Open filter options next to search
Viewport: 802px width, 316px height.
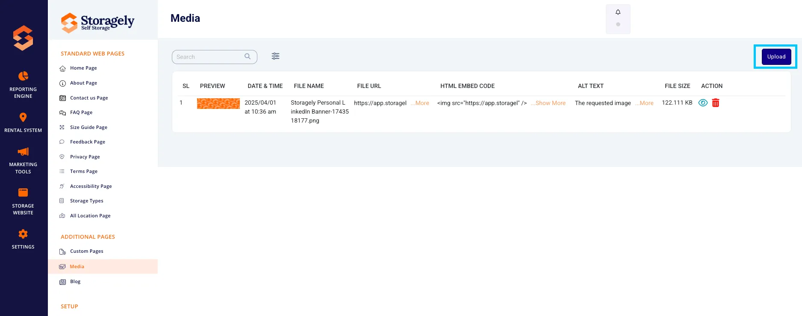(x=275, y=56)
